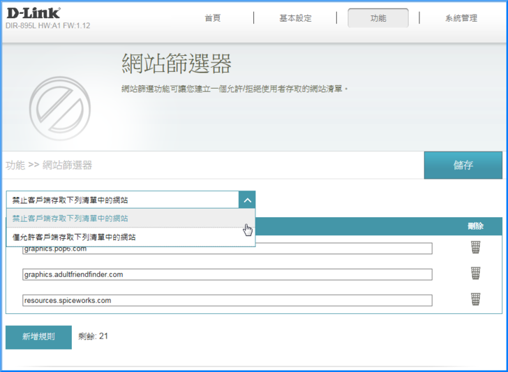Viewport: 508px width, 372px height.
Task: Collapse the filter mode dropdown using chevron arrow
Action: pyautogui.click(x=246, y=200)
